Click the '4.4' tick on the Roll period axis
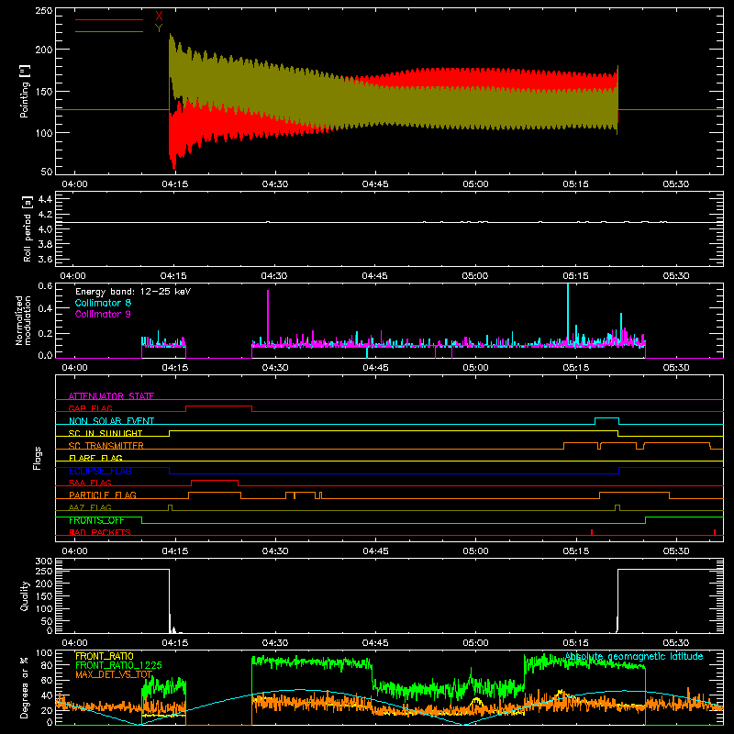Screen dimensions: 734x734 [45, 199]
